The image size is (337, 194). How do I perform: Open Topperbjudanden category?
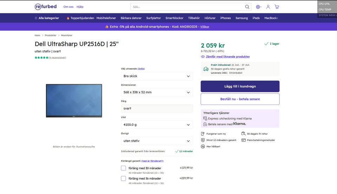[x=82, y=18]
